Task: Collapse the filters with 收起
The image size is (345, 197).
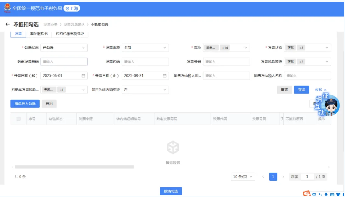Action: [321, 90]
